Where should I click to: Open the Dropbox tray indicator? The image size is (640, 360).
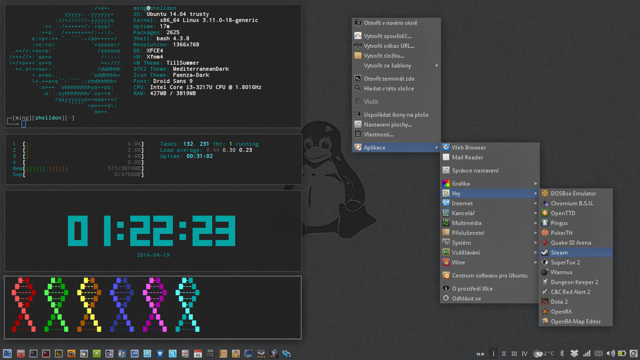click(574, 353)
